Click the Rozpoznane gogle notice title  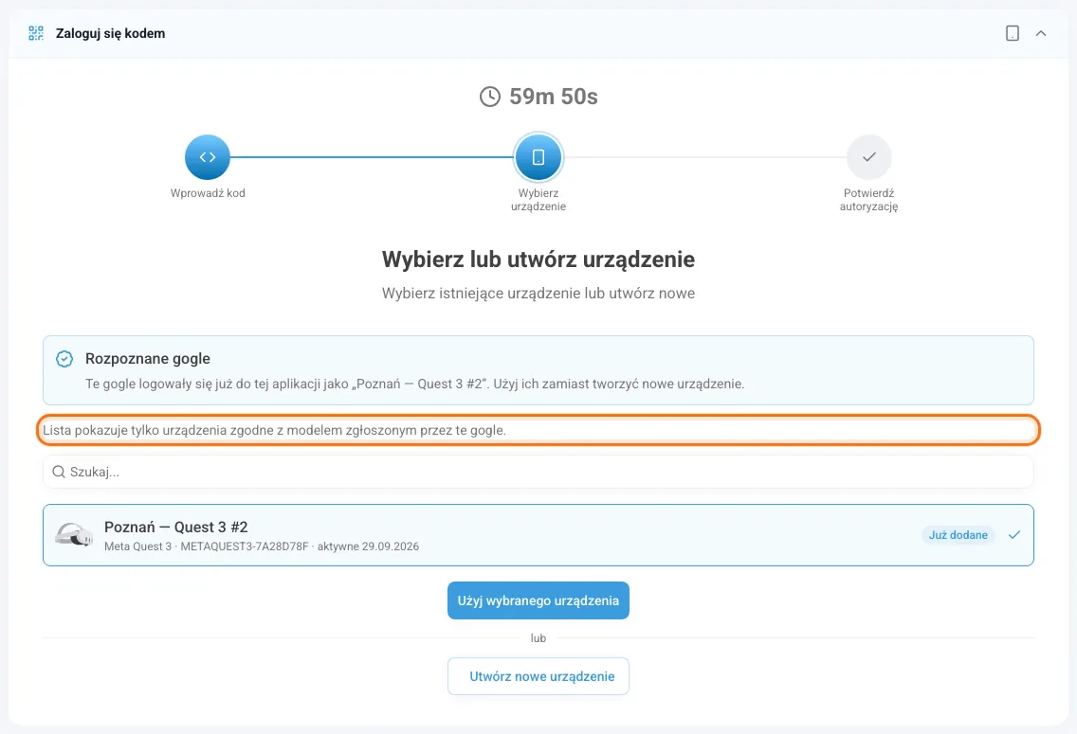click(x=148, y=359)
